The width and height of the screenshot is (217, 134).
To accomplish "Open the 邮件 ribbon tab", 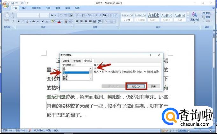I will click(58, 8).
